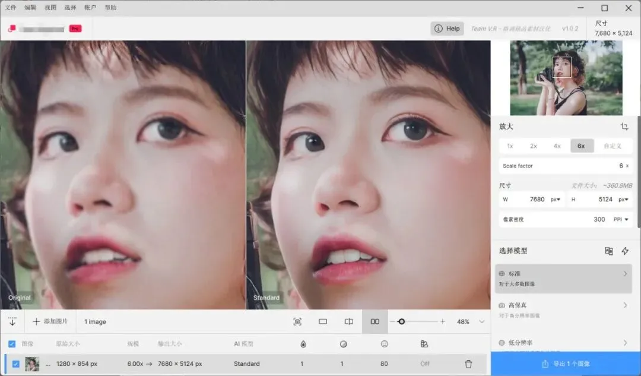This screenshot has width=641, height=376.
Task: Open the height px unit dropdown
Action: (623, 200)
